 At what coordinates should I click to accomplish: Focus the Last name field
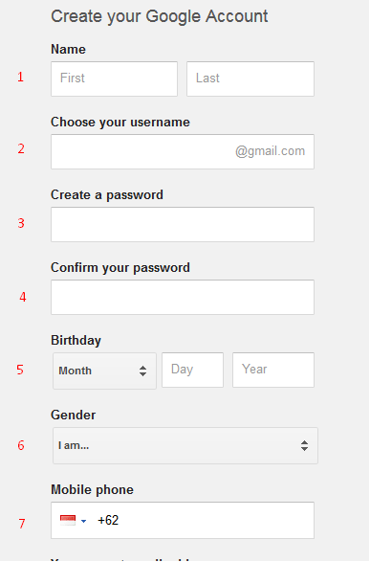[x=250, y=79]
